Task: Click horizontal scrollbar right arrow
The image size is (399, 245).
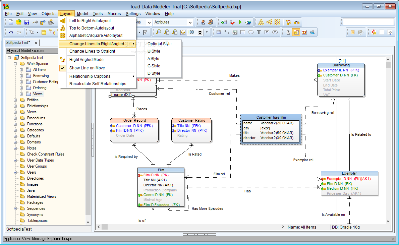Action: coord(283,227)
